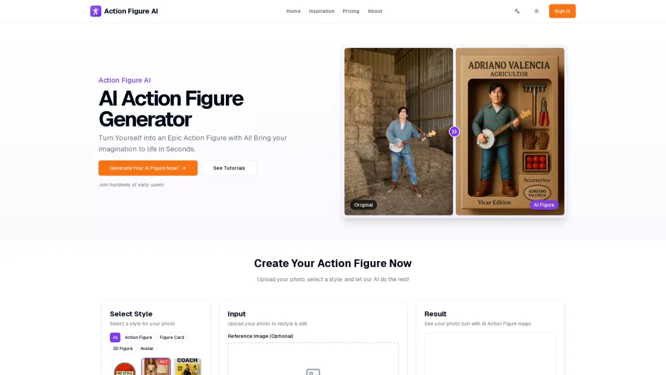The height and width of the screenshot is (375, 666).
Task: Go to the Inspiration page
Action: [322, 11]
